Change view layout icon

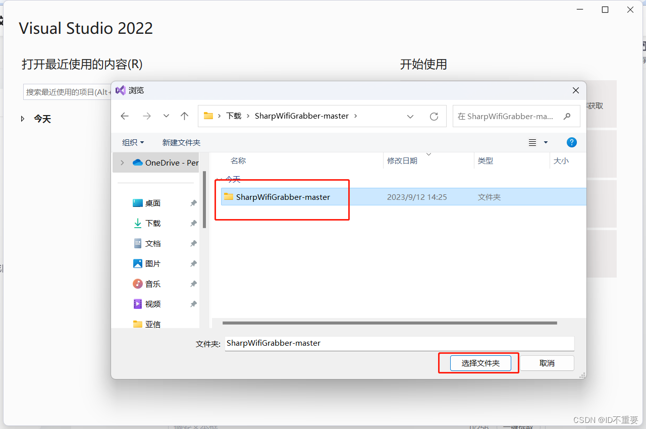click(532, 143)
